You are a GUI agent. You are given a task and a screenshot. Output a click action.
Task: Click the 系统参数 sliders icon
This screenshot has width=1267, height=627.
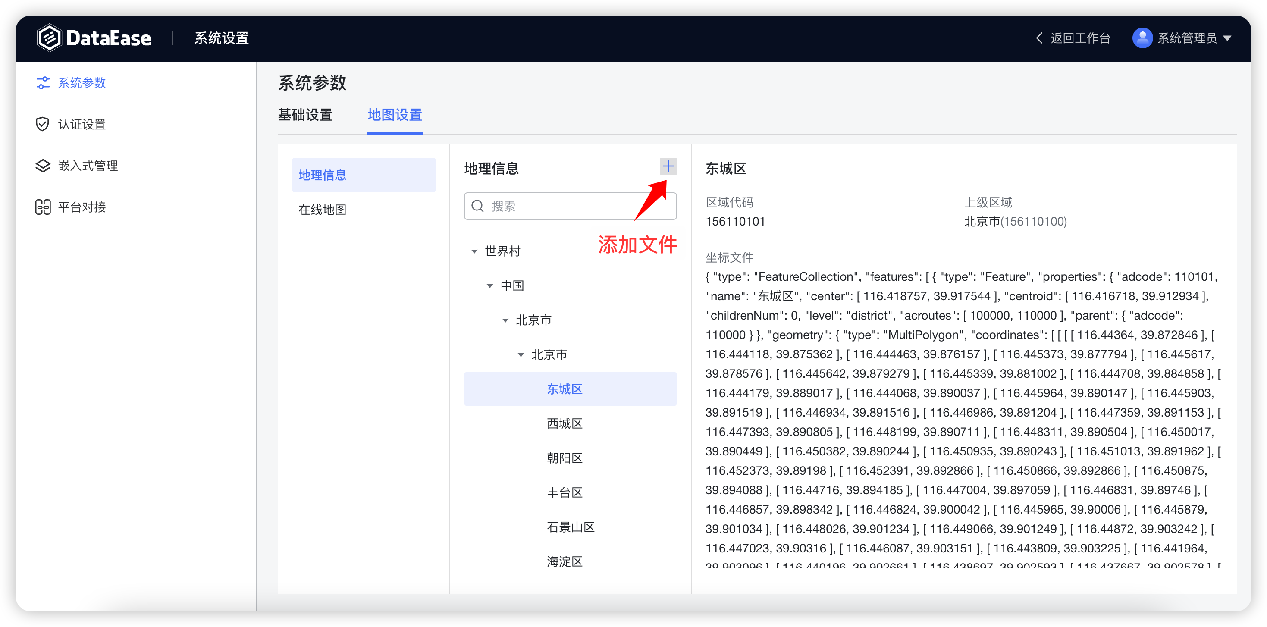point(43,83)
